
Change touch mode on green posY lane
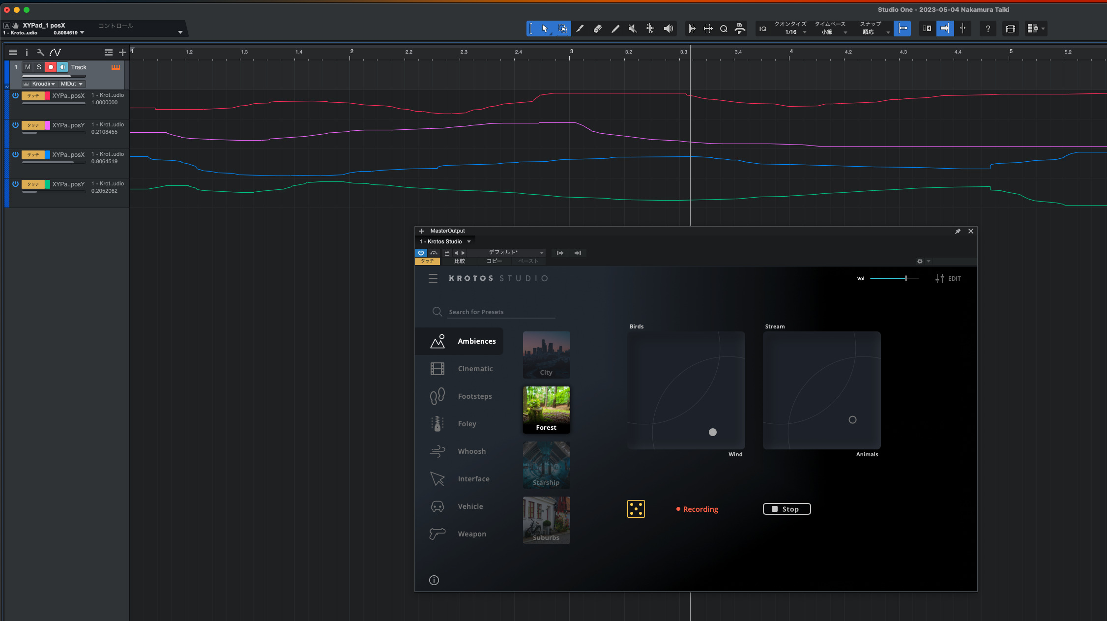point(33,184)
